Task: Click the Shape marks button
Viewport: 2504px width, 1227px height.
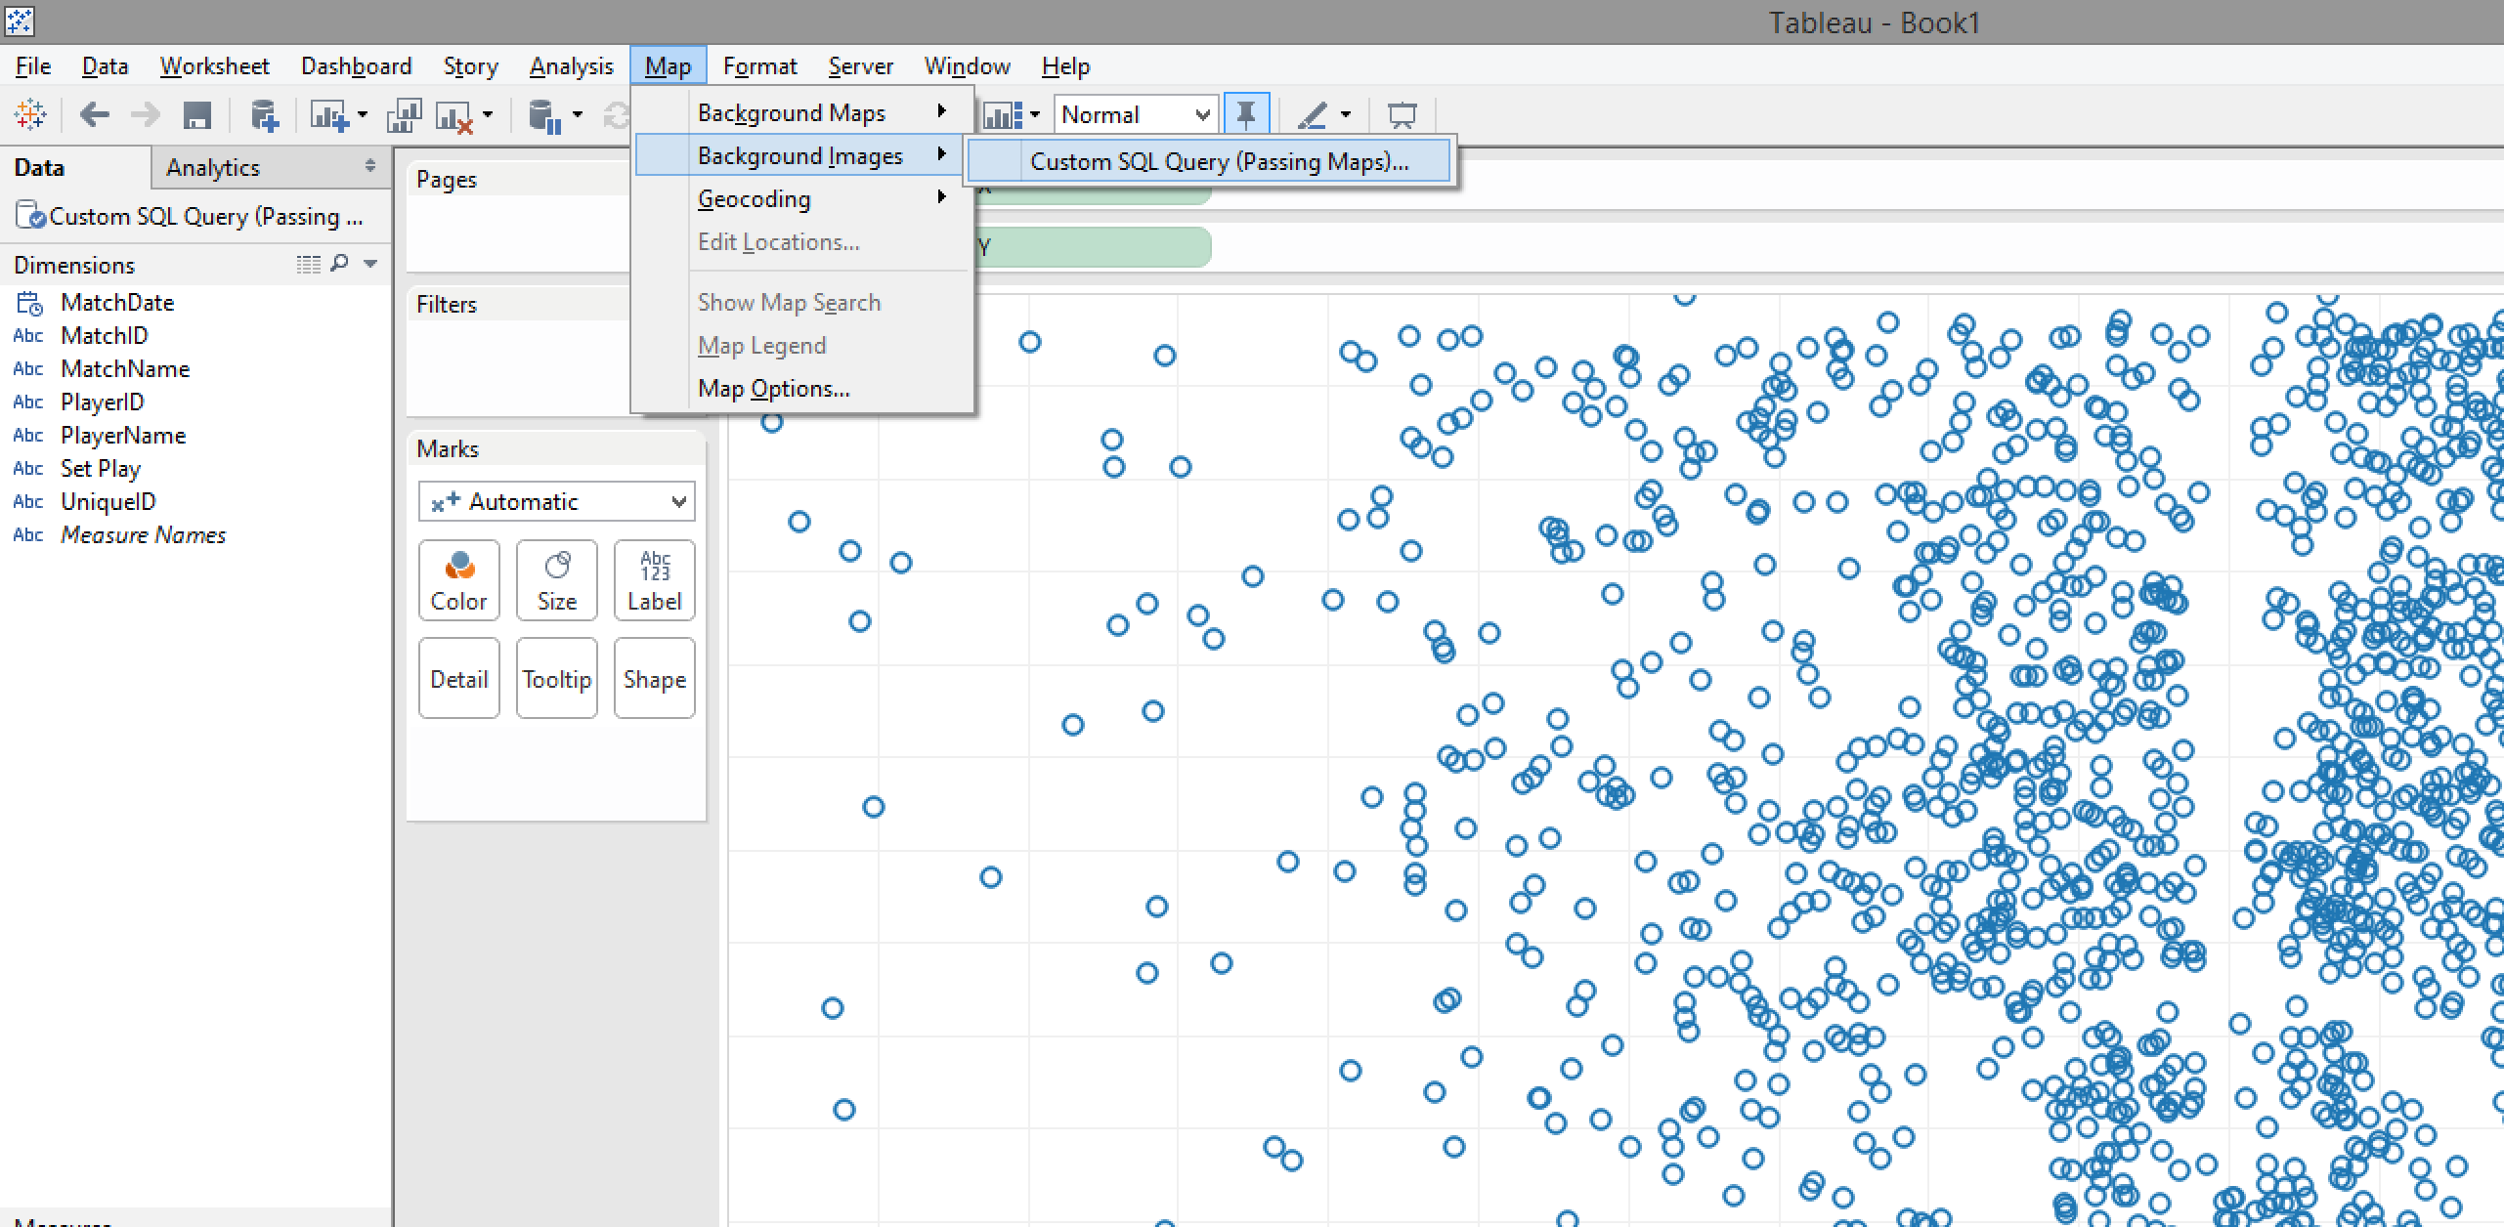Action: (x=655, y=678)
